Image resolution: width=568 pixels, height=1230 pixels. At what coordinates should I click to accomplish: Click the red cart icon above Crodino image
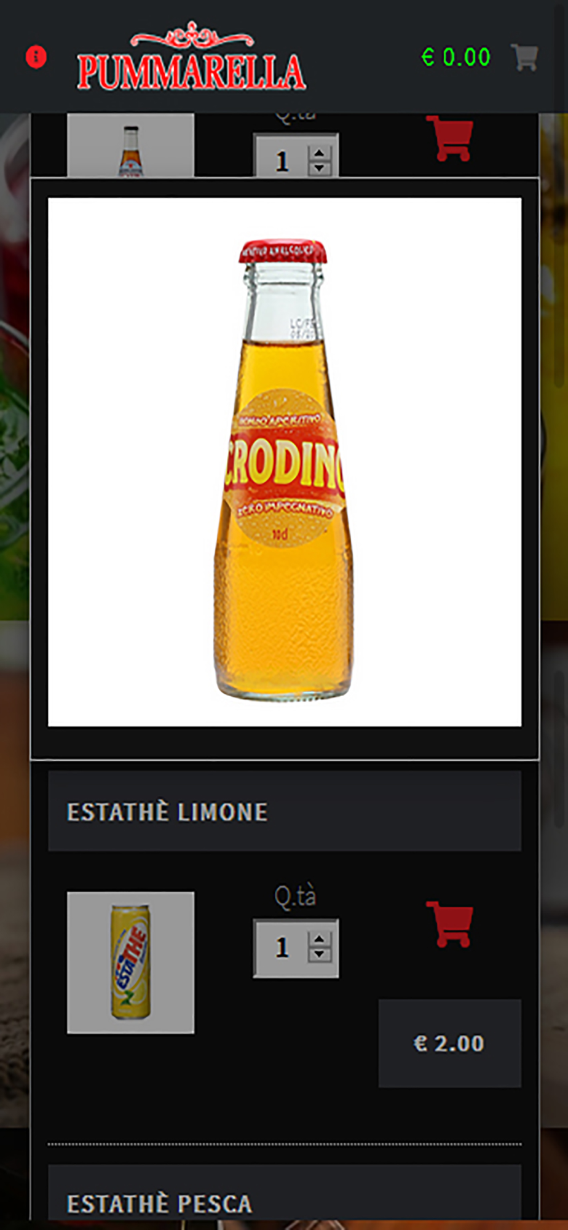450,138
